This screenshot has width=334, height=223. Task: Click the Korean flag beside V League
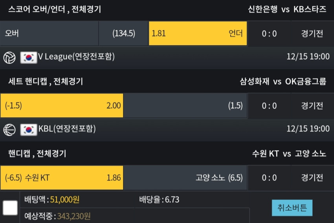click(x=29, y=58)
